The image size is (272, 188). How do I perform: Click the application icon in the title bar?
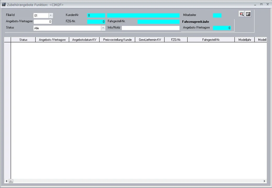point(4,4)
